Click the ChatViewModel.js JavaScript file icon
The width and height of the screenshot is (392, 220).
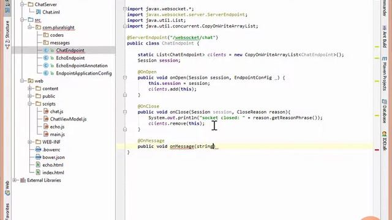(46, 119)
